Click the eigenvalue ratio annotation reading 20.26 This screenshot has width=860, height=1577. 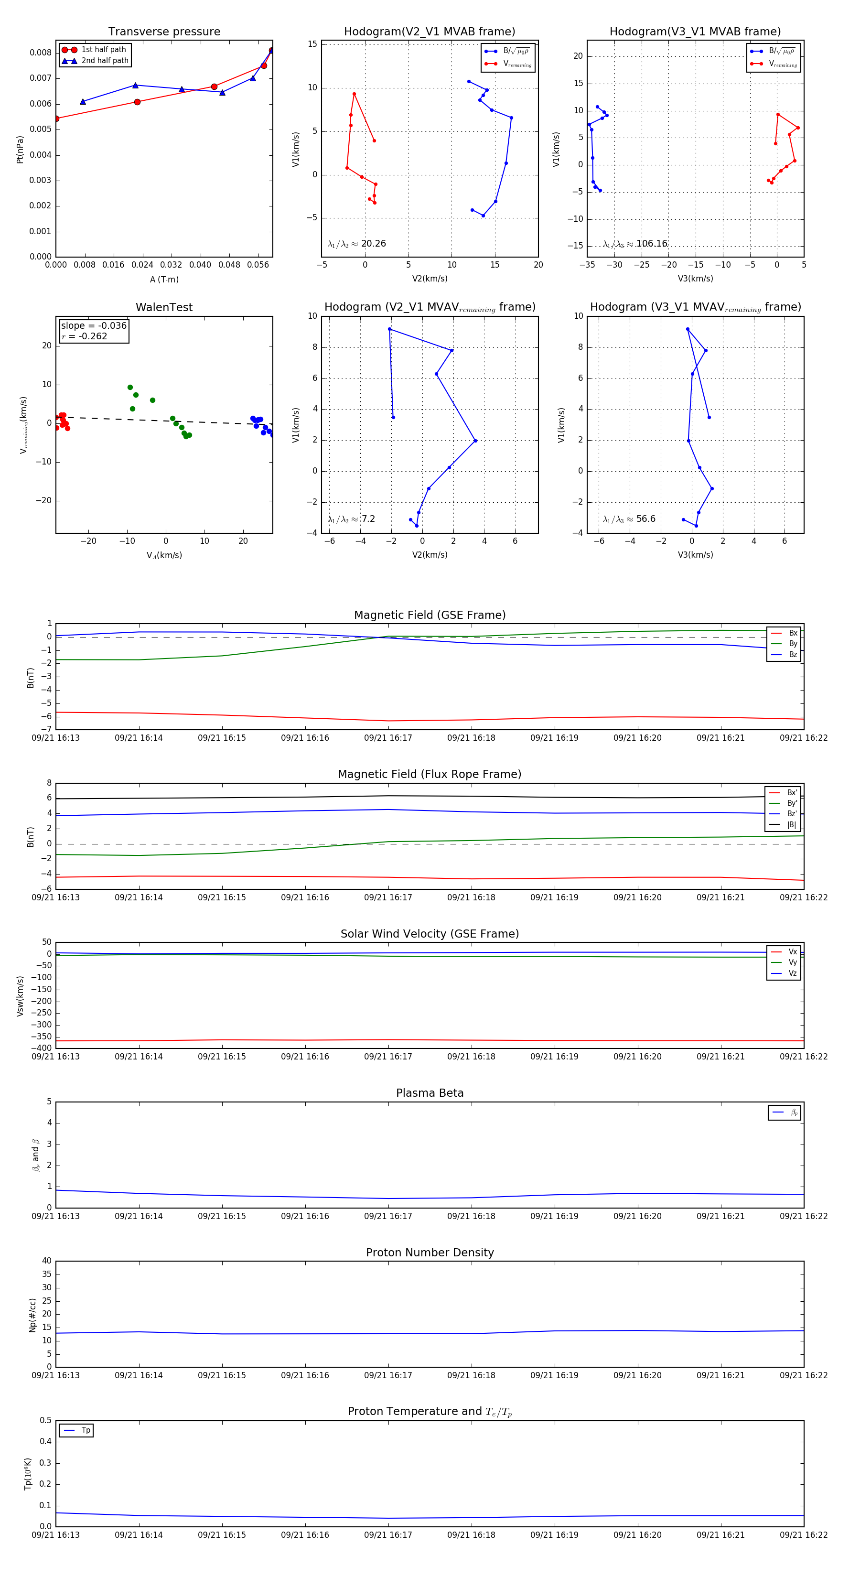357,244
